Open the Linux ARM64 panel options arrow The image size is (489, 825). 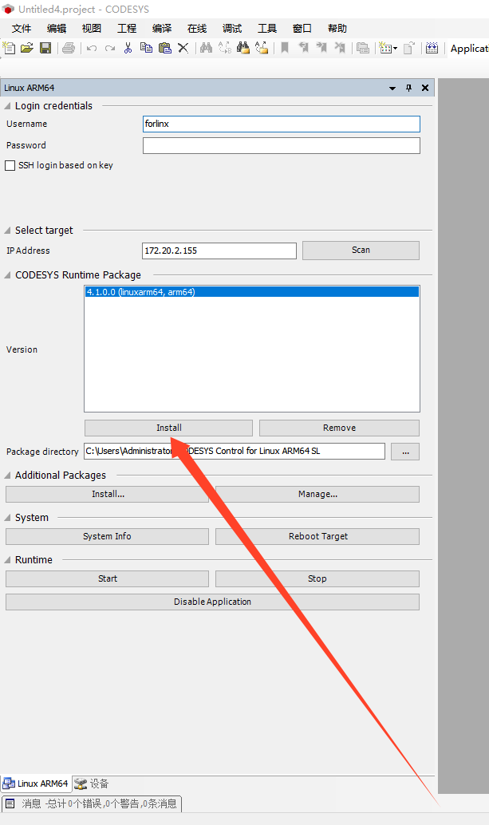[392, 88]
